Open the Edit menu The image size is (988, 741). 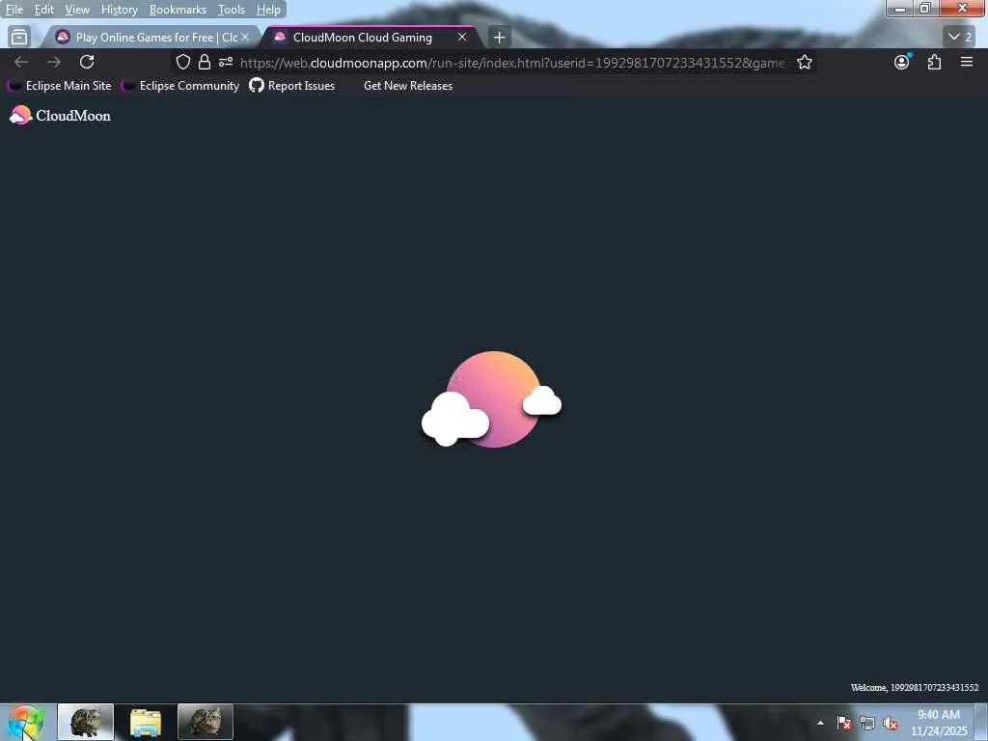43,10
